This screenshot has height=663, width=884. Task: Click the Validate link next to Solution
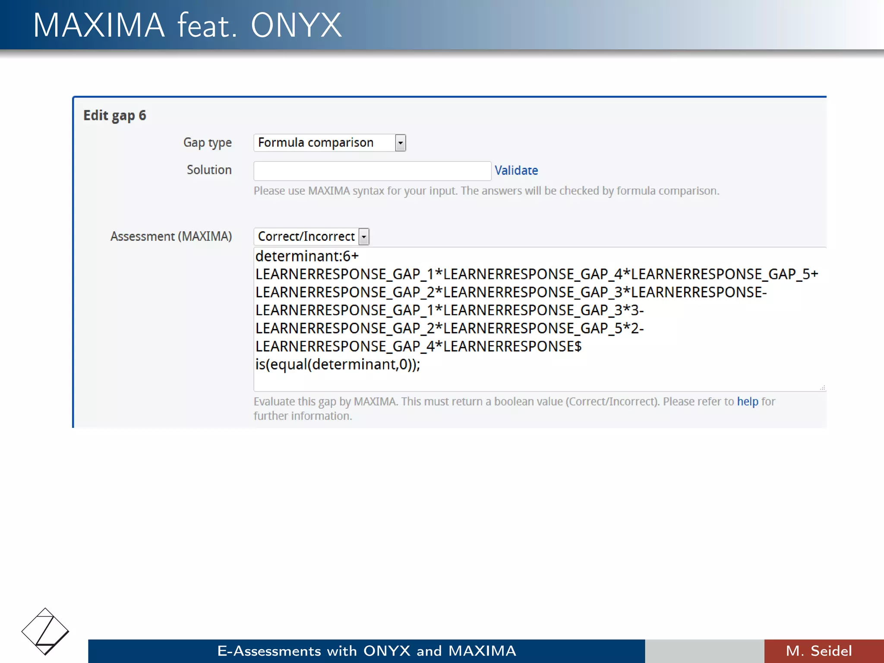[516, 170]
